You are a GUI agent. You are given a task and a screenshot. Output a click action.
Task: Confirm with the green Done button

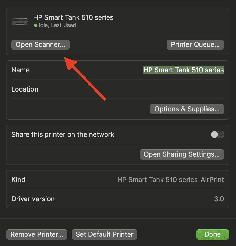tap(212, 234)
